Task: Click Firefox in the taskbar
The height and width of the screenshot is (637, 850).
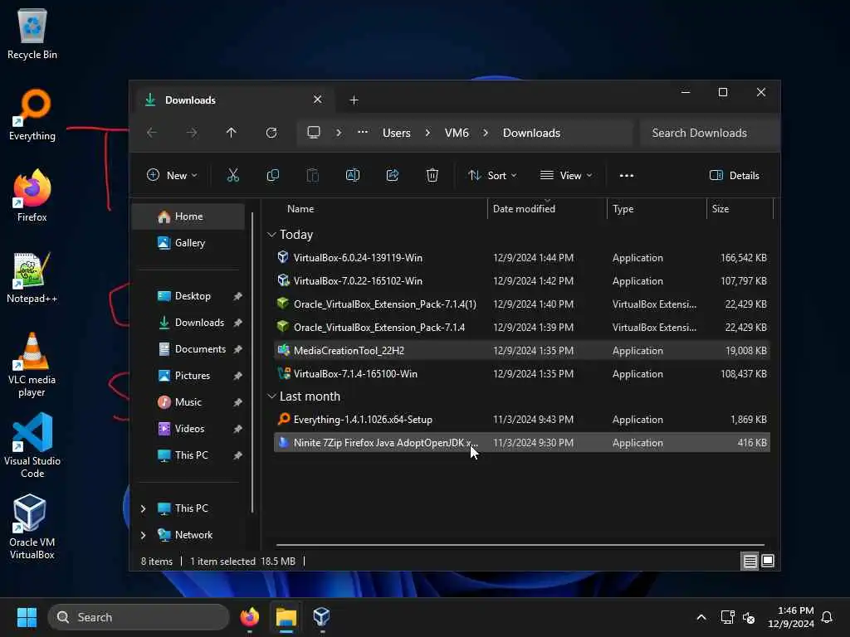Action: click(x=249, y=617)
